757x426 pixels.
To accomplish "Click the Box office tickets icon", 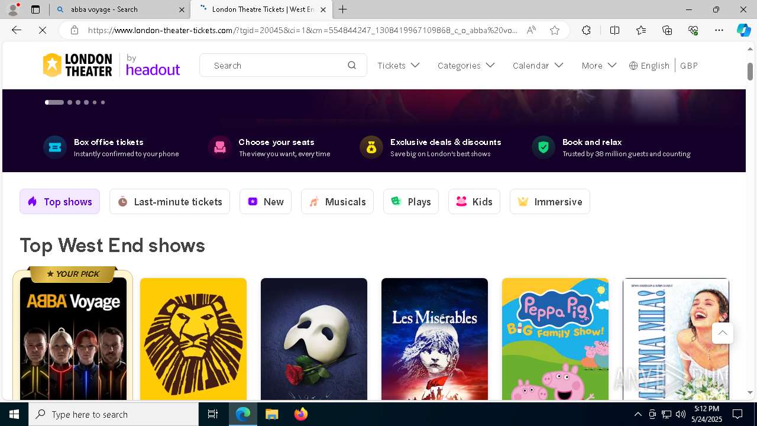I will point(55,147).
